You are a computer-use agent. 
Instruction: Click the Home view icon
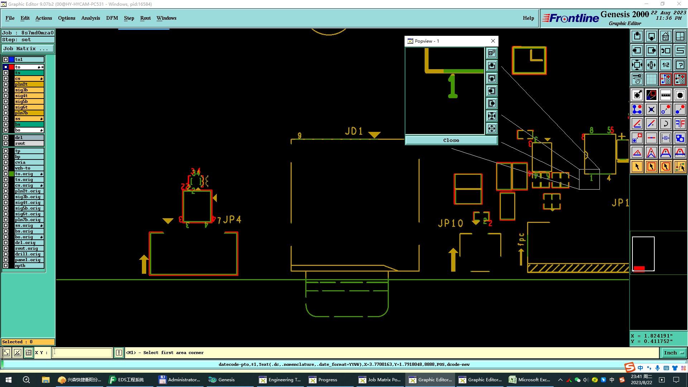pos(665,36)
